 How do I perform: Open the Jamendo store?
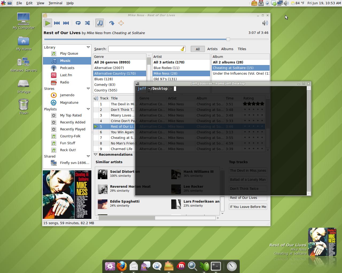(x=67, y=95)
